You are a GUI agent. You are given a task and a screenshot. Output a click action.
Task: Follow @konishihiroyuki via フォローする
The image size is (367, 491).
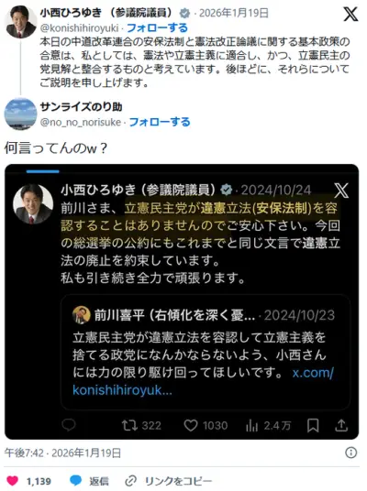pos(157,27)
